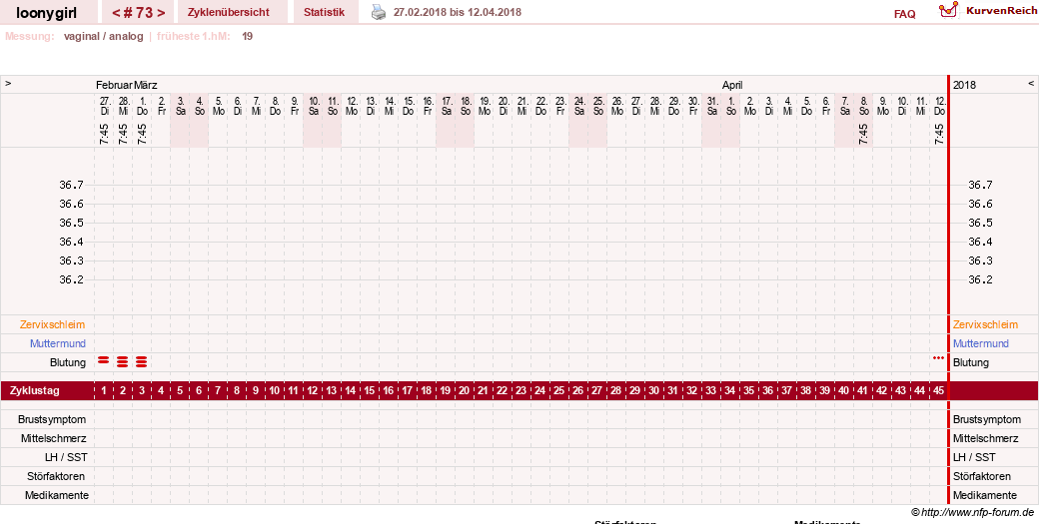Click the loonygirl username
1039x524 pixels.
tap(46, 12)
